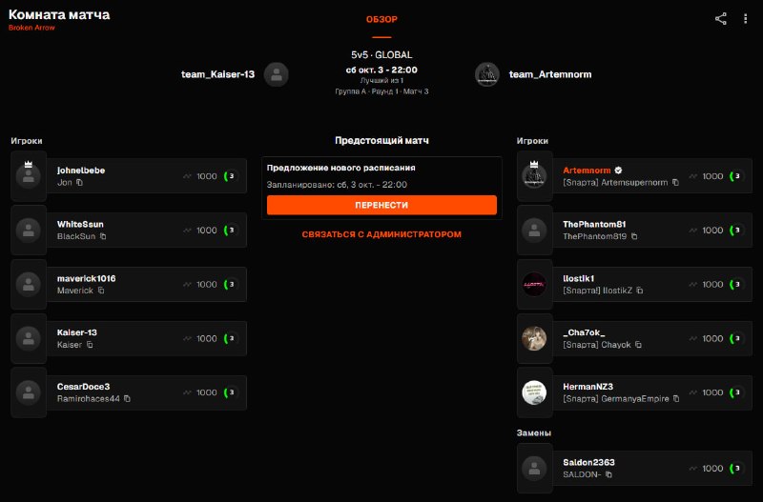Copy Jon's in-game nickname
763x502 pixels.
(80, 183)
